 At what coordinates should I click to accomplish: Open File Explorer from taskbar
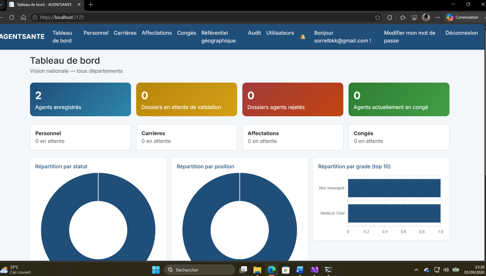tap(257, 270)
